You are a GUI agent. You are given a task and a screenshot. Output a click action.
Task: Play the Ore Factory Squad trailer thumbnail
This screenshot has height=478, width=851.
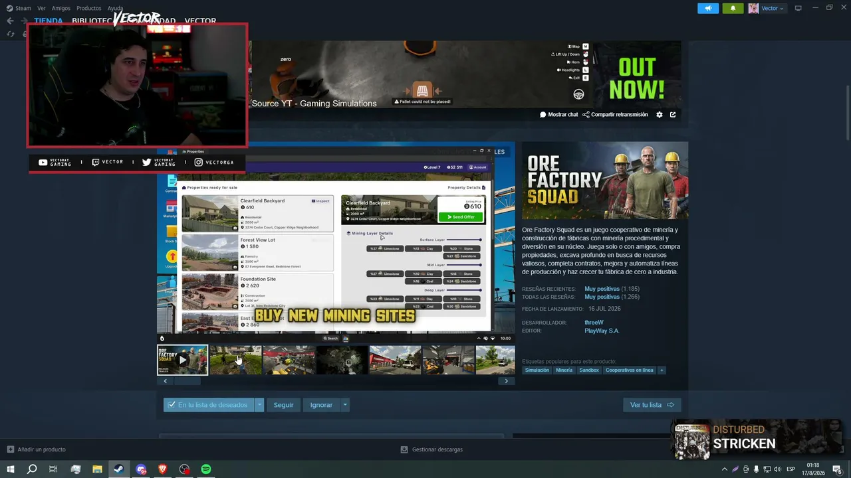(182, 360)
